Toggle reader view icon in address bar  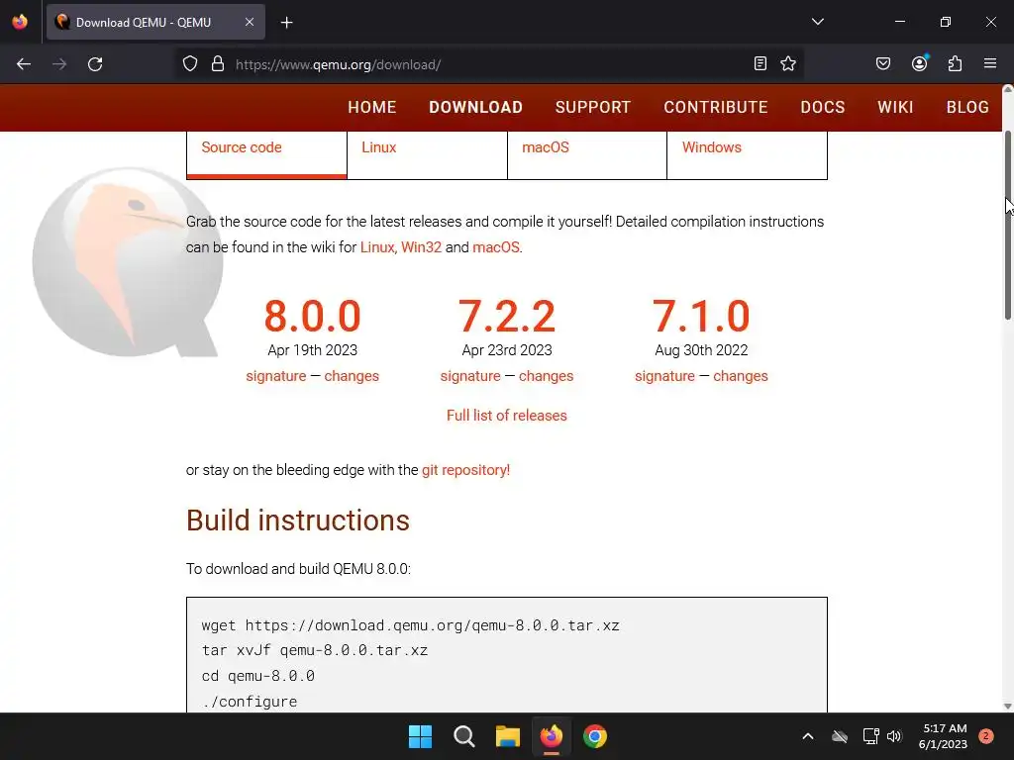(x=760, y=63)
